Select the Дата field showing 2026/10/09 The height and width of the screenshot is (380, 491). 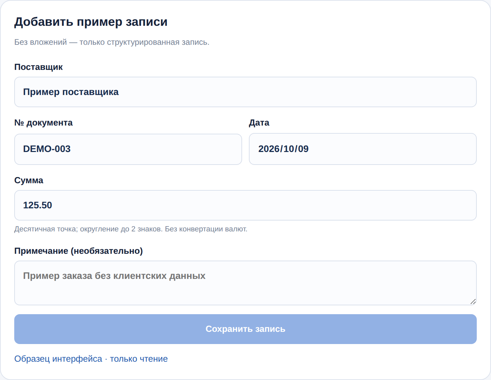(363, 149)
